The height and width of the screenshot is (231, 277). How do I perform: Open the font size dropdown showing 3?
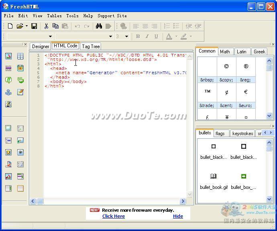(126, 36)
